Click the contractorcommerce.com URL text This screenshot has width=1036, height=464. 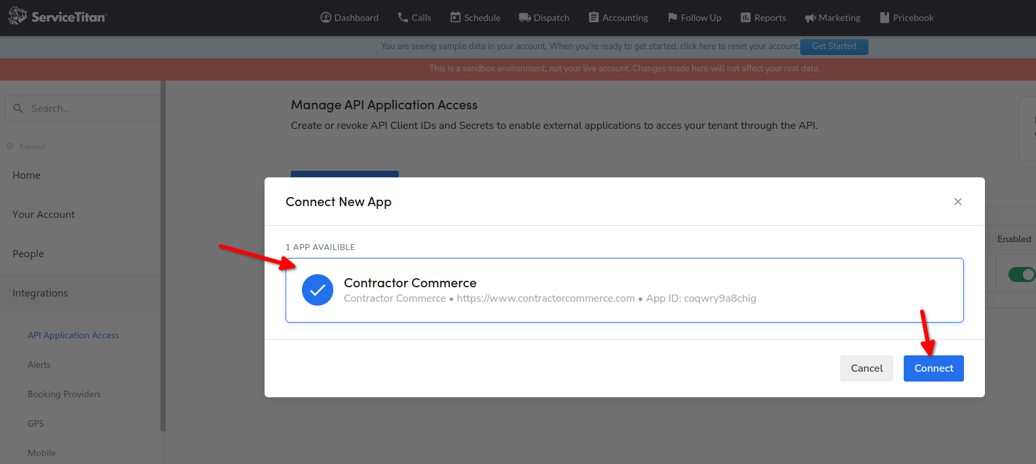[546, 298]
